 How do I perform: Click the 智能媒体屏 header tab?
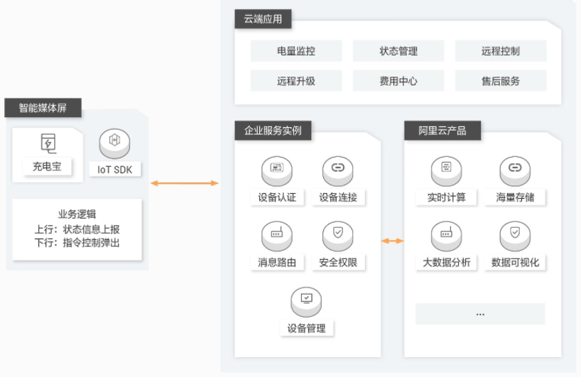[x=43, y=108]
